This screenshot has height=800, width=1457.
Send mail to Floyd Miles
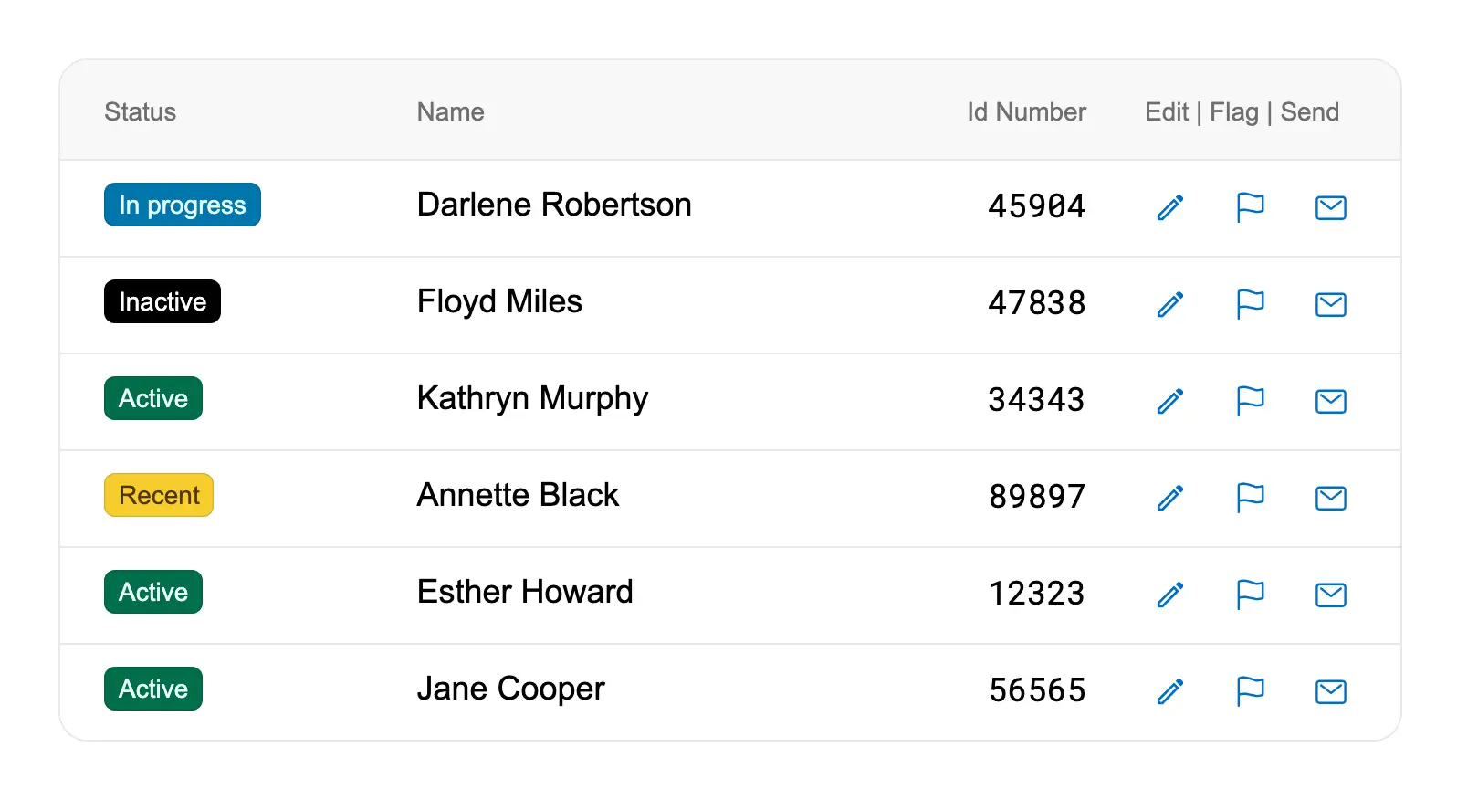click(x=1330, y=304)
